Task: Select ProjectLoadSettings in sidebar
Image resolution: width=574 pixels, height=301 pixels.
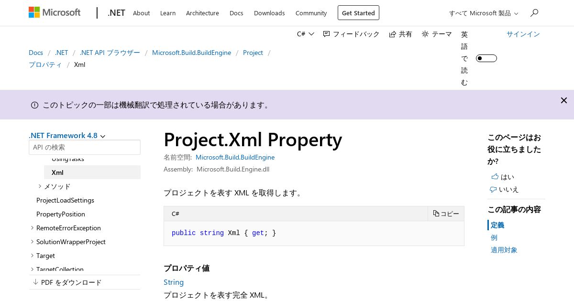Action: click(x=65, y=200)
